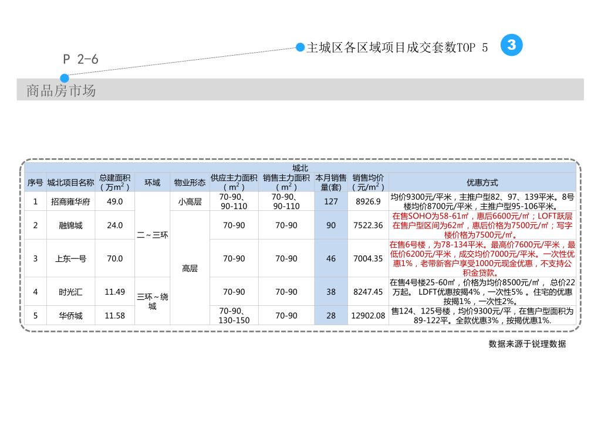This screenshot has width=601, height=423.
Task: Click sales volume 46
Action: (x=331, y=258)
